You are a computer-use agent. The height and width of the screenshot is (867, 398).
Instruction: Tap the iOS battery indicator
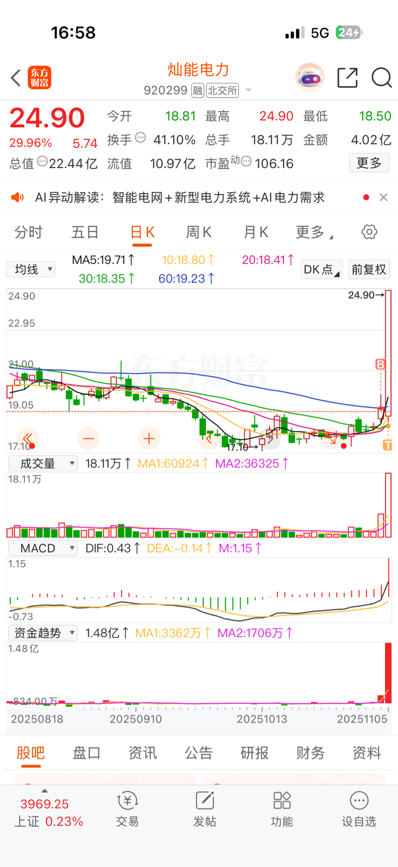pos(348,33)
